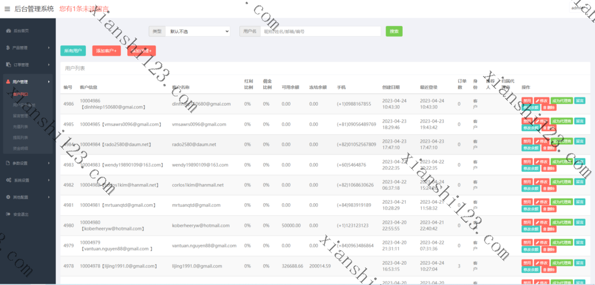
Task: Click pencil 修改 icon for user 4982
Action: (x=537, y=182)
